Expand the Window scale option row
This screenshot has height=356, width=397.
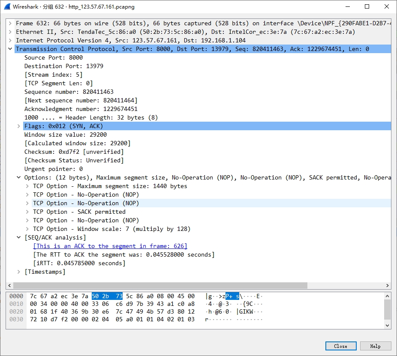pos(27,229)
